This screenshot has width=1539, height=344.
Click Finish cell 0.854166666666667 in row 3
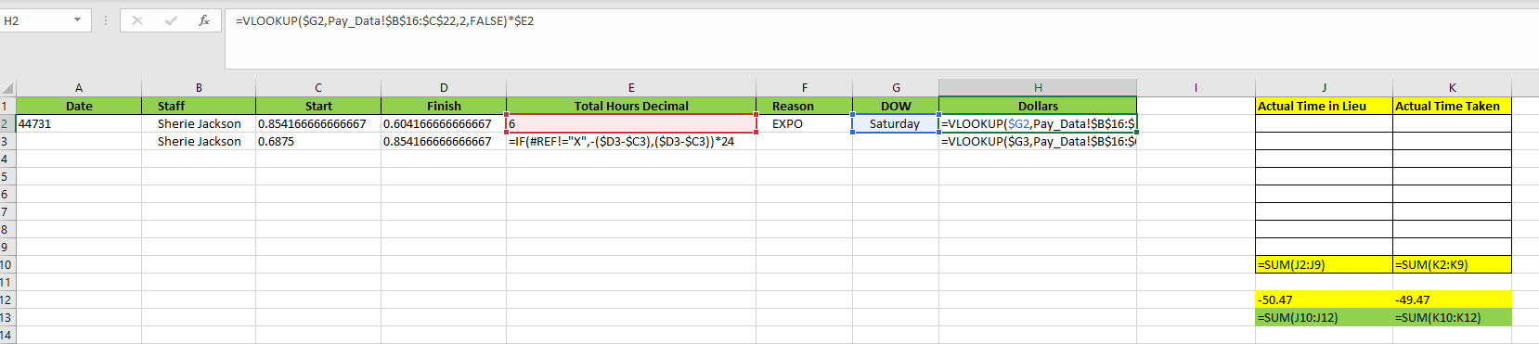pos(444,141)
